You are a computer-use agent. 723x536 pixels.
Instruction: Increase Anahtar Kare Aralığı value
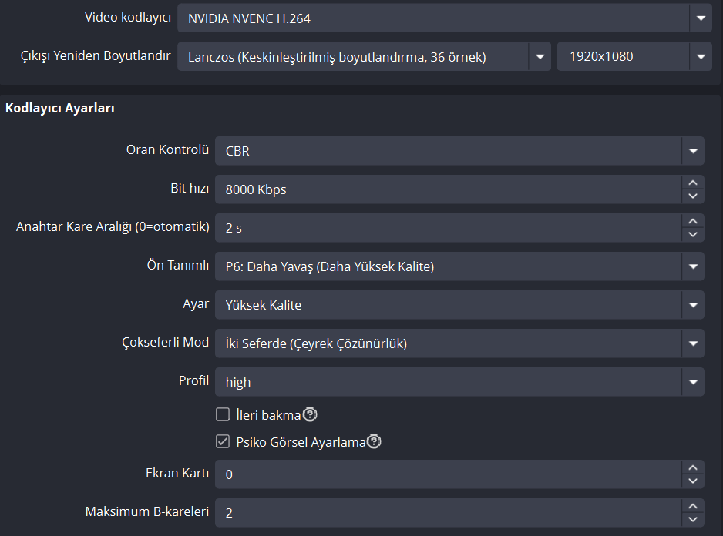(693, 221)
